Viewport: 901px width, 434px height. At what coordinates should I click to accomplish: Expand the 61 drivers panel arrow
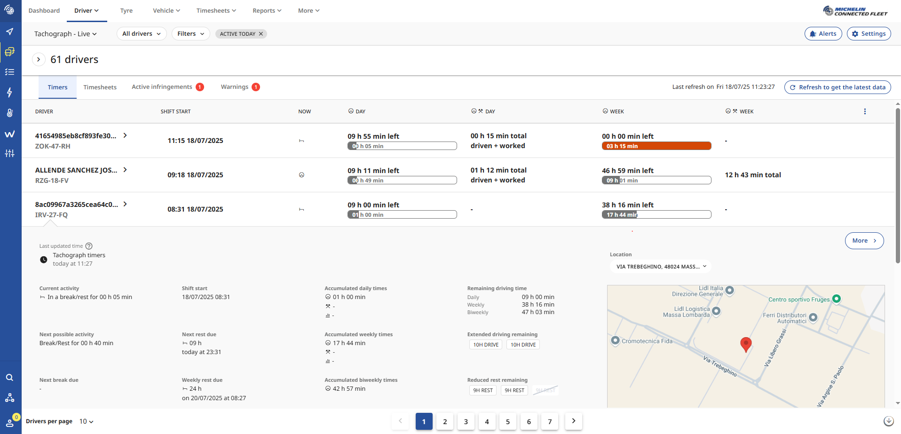(x=39, y=60)
